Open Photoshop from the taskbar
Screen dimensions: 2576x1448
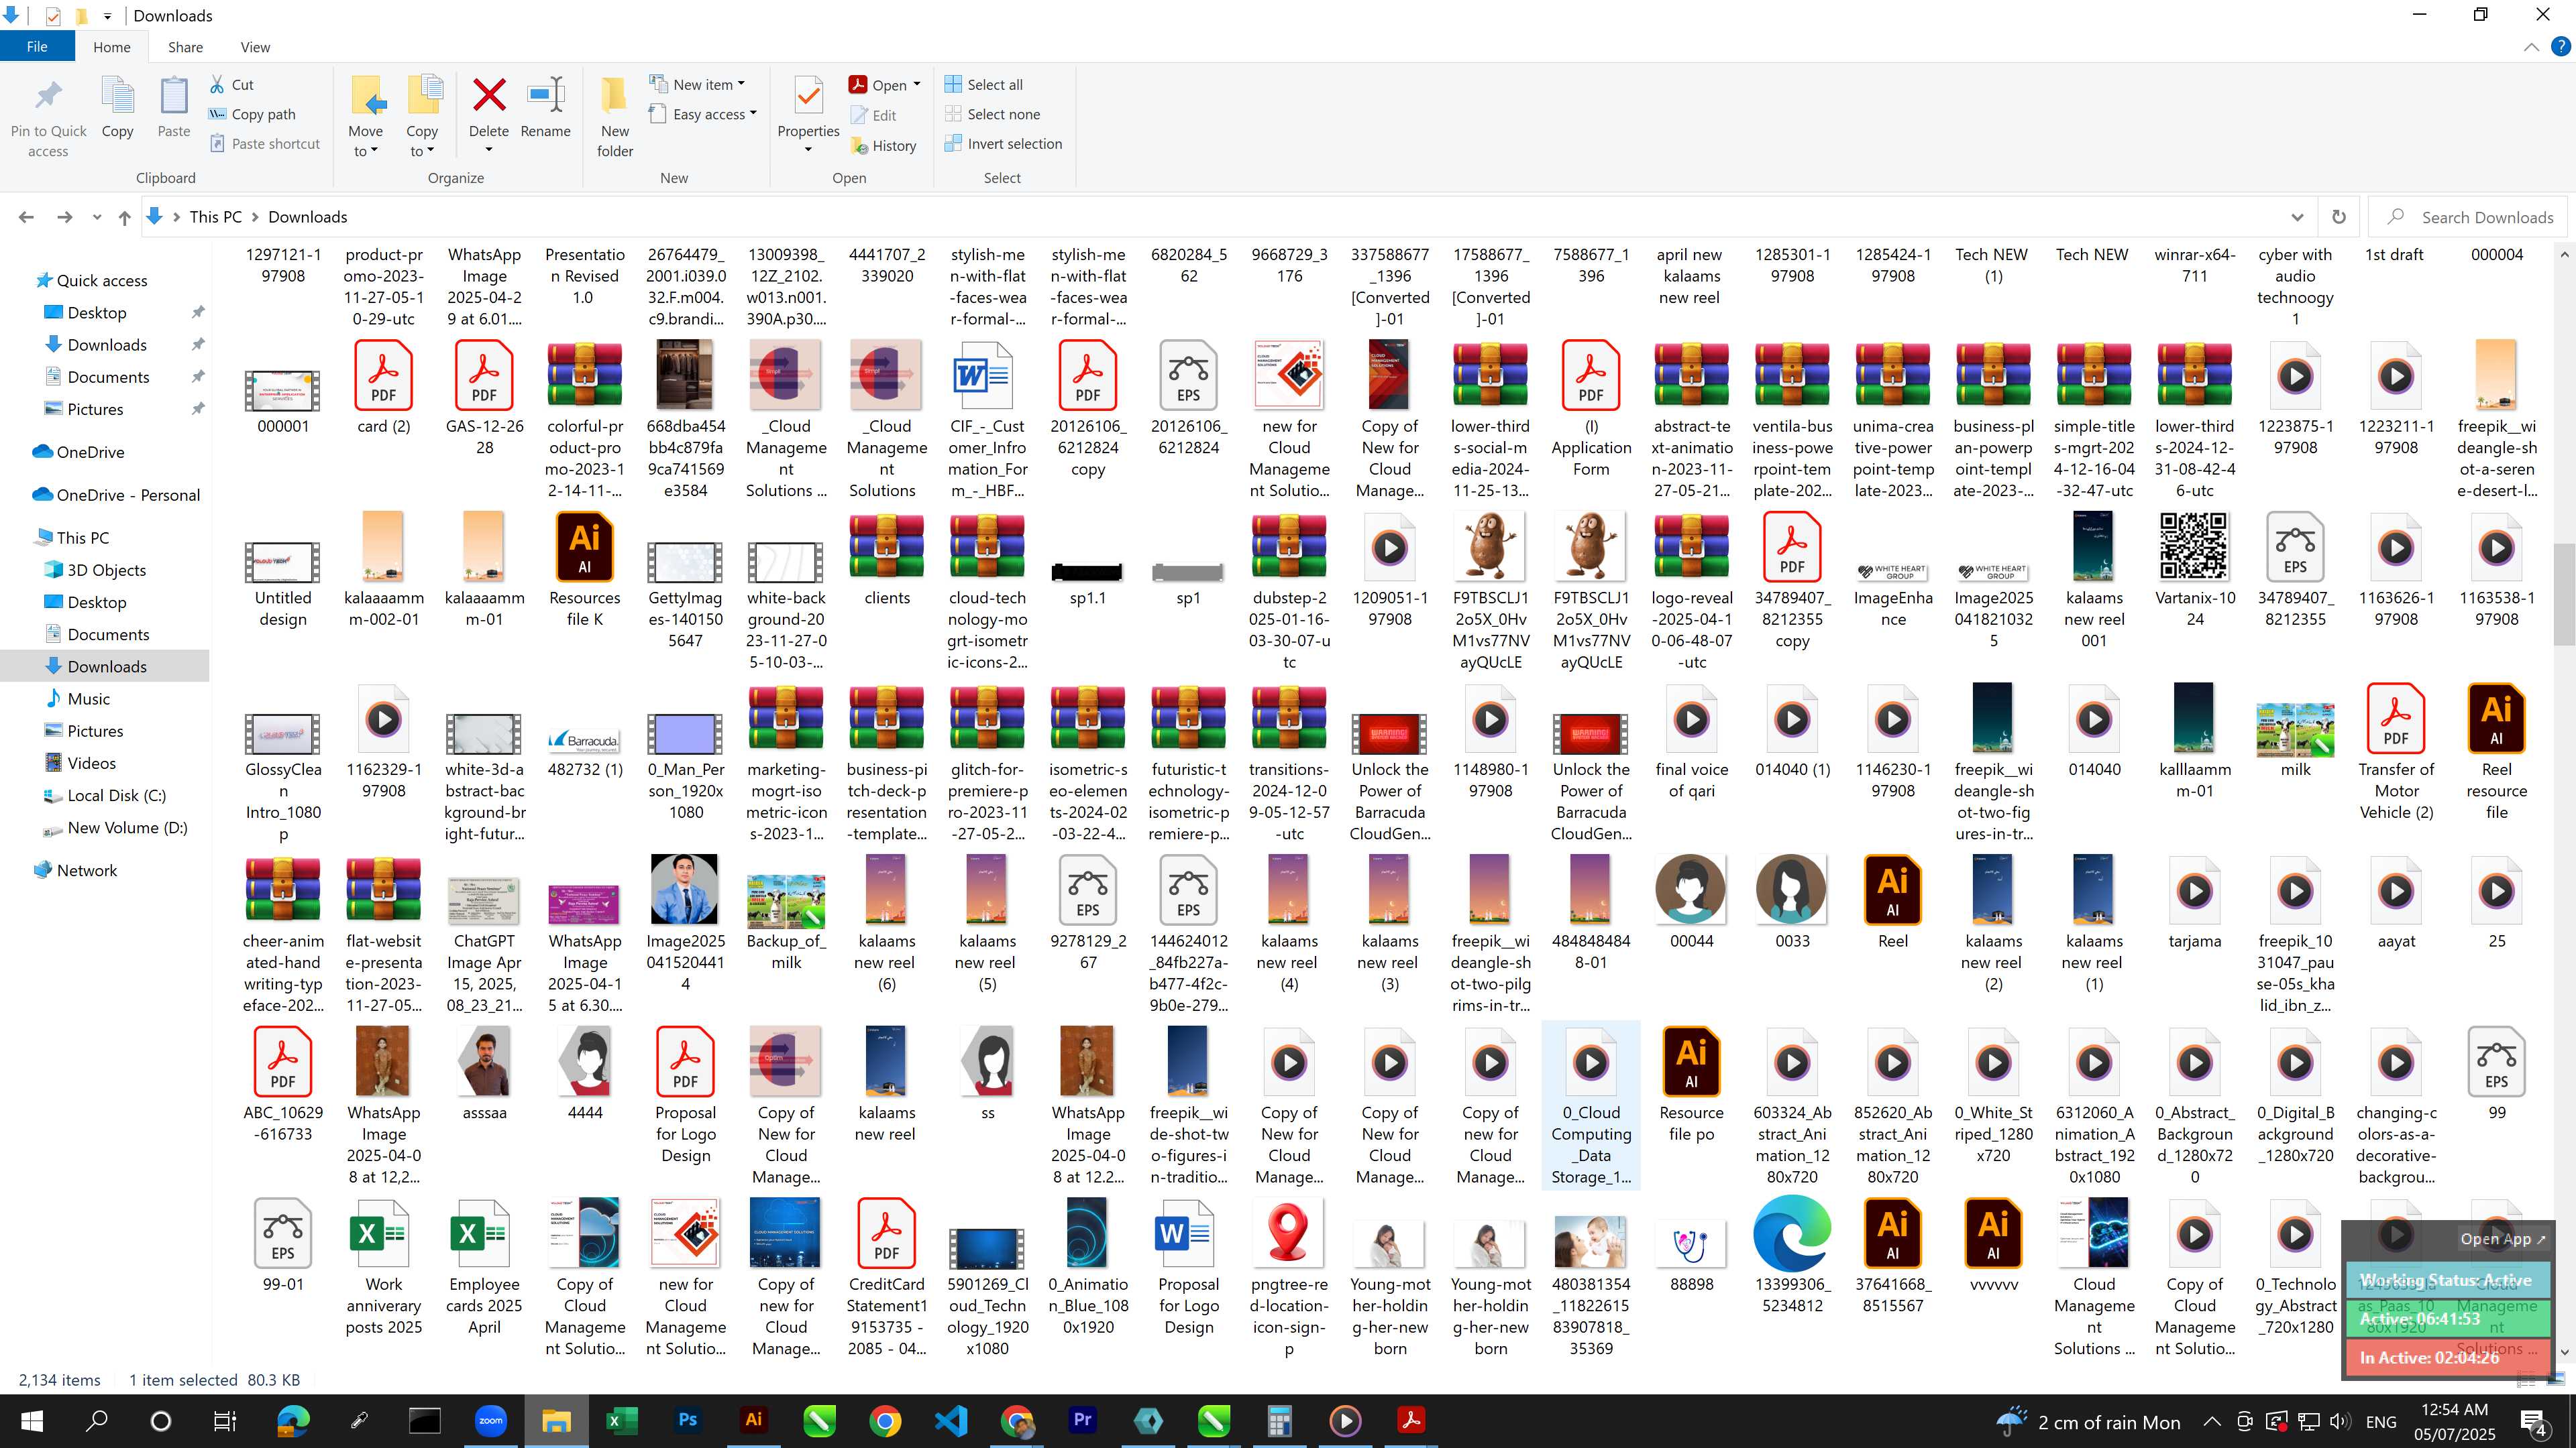click(687, 1420)
